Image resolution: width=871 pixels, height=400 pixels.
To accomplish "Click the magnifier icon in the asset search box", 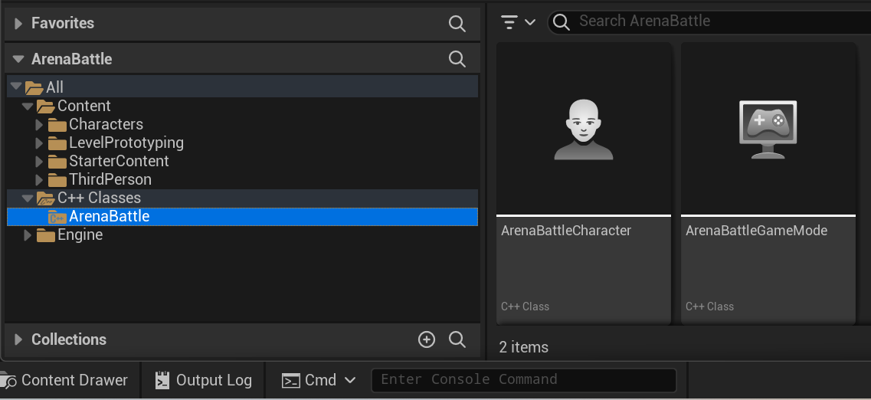I will pyautogui.click(x=562, y=22).
